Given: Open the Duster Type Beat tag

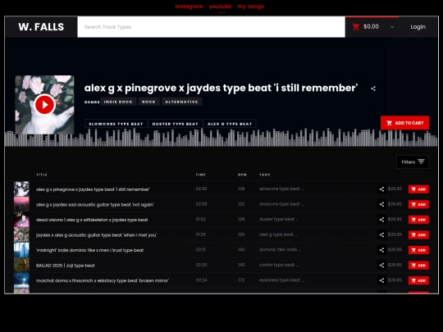Looking at the screenshot, I should 176,124.
